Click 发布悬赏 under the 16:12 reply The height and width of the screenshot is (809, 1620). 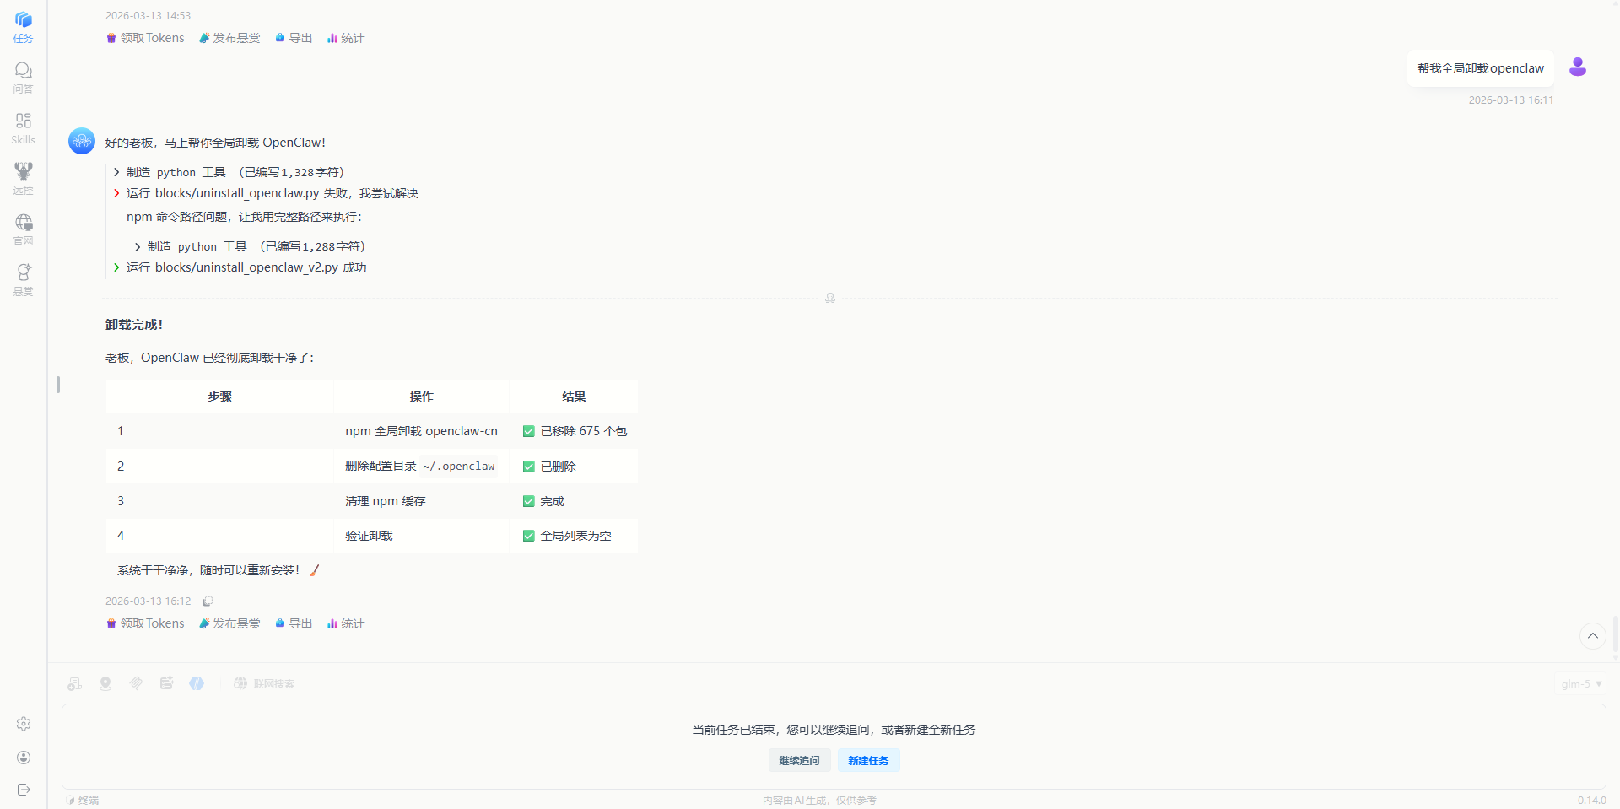[x=229, y=623]
